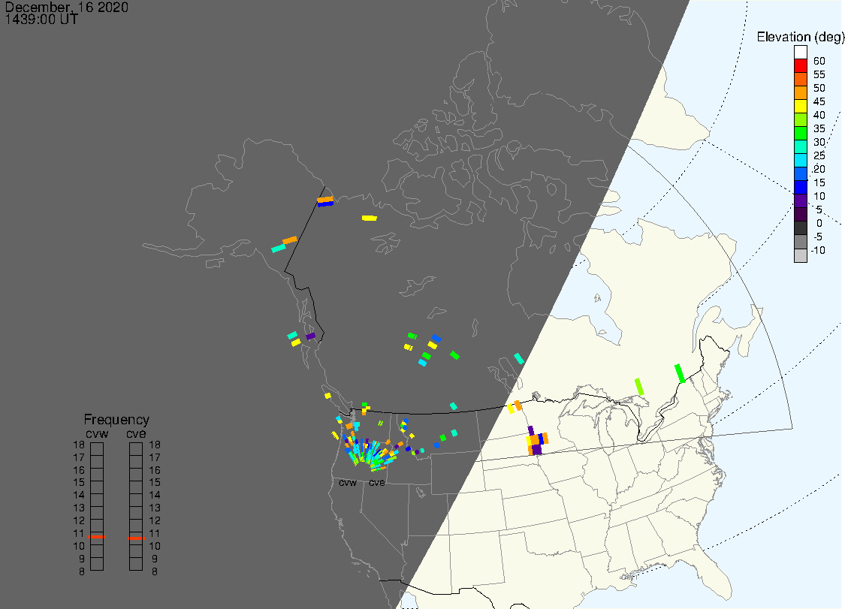The width and height of the screenshot is (845, 609).
Task: Click the "cvw" radar site label on map
Action: [x=348, y=482]
